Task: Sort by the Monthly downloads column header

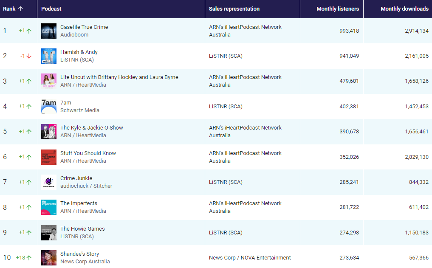Action: pyautogui.click(x=404, y=9)
